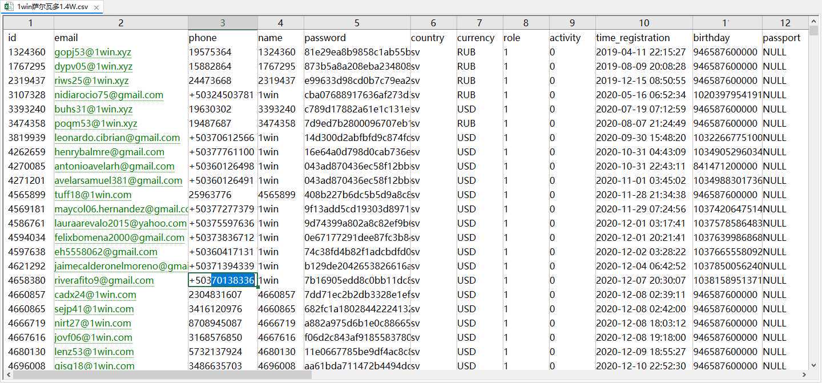Screen dimensions: 822x383
Task: Click the vertical scrollbar thumb
Action: point(814,31)
